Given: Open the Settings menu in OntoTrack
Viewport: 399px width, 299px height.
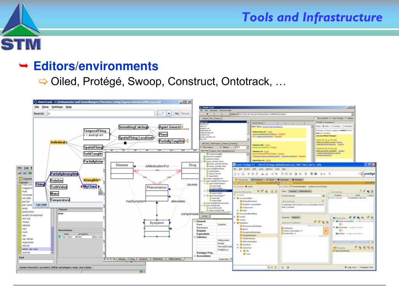Looking at the screenshot, I should [x=57, y=107].
